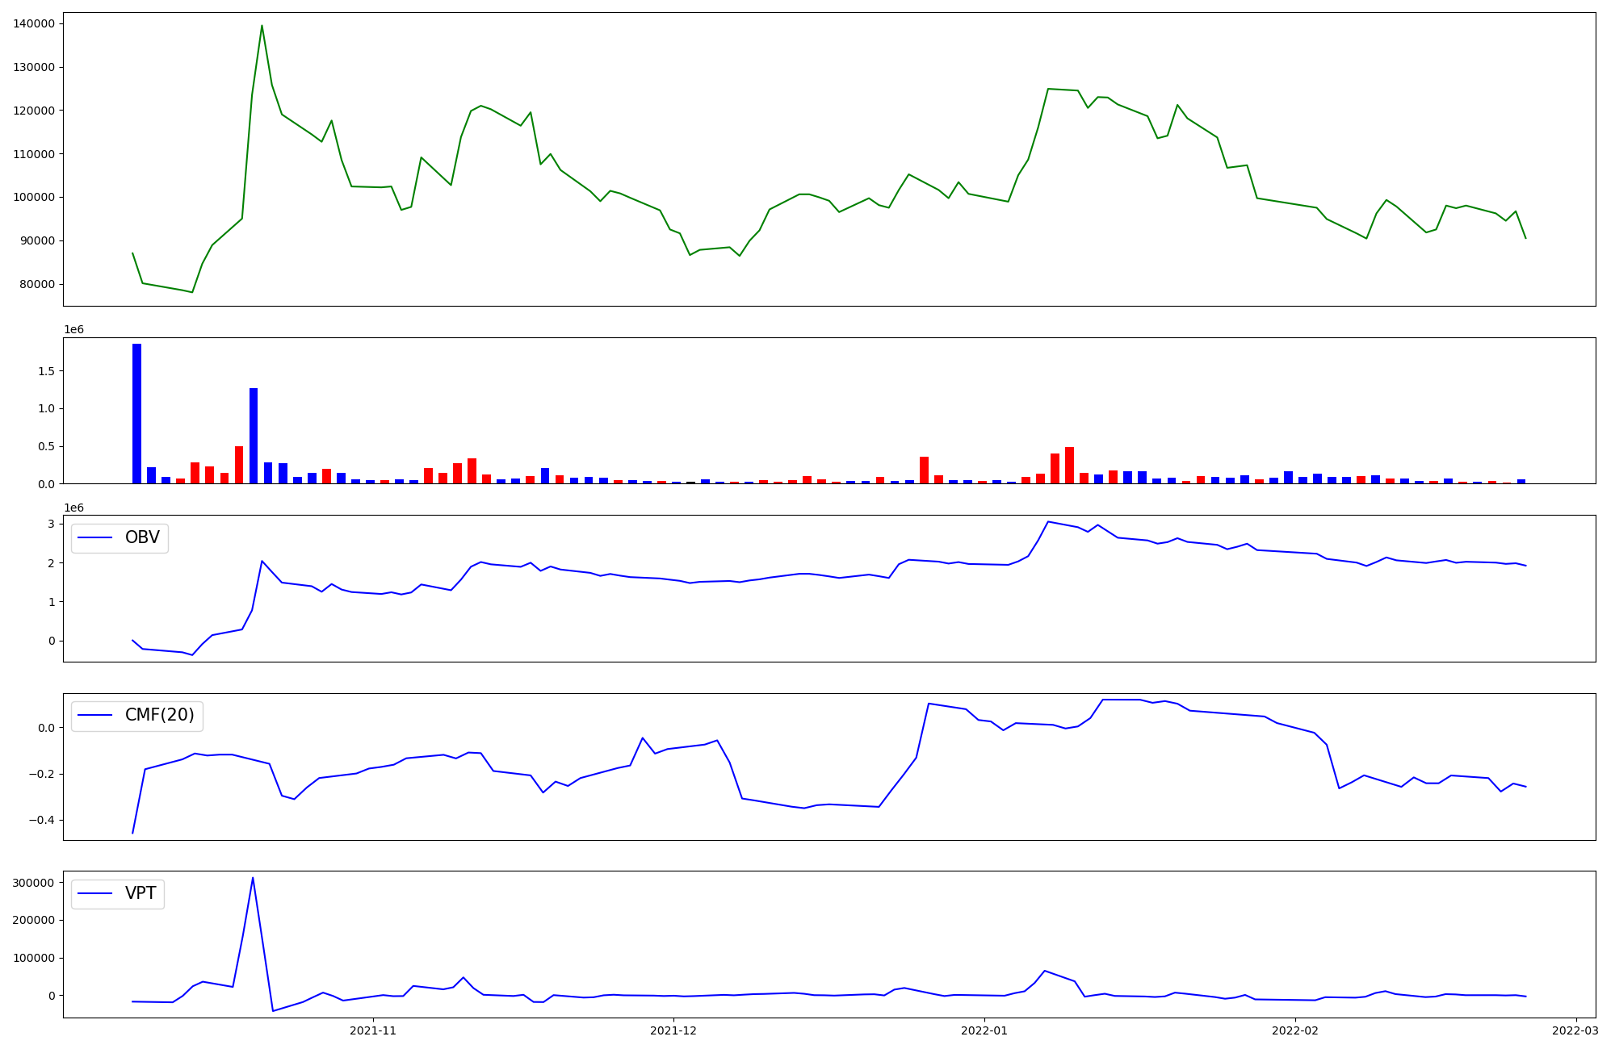Viewport: 1615px width, 1049px height.
Task: Click the VPT legend label
Action: coord(141,893)
